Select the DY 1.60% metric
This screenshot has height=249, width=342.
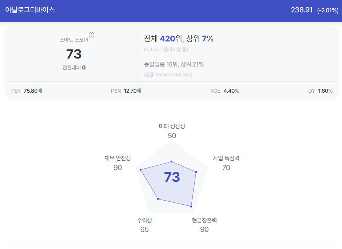[x=321, y=91]
